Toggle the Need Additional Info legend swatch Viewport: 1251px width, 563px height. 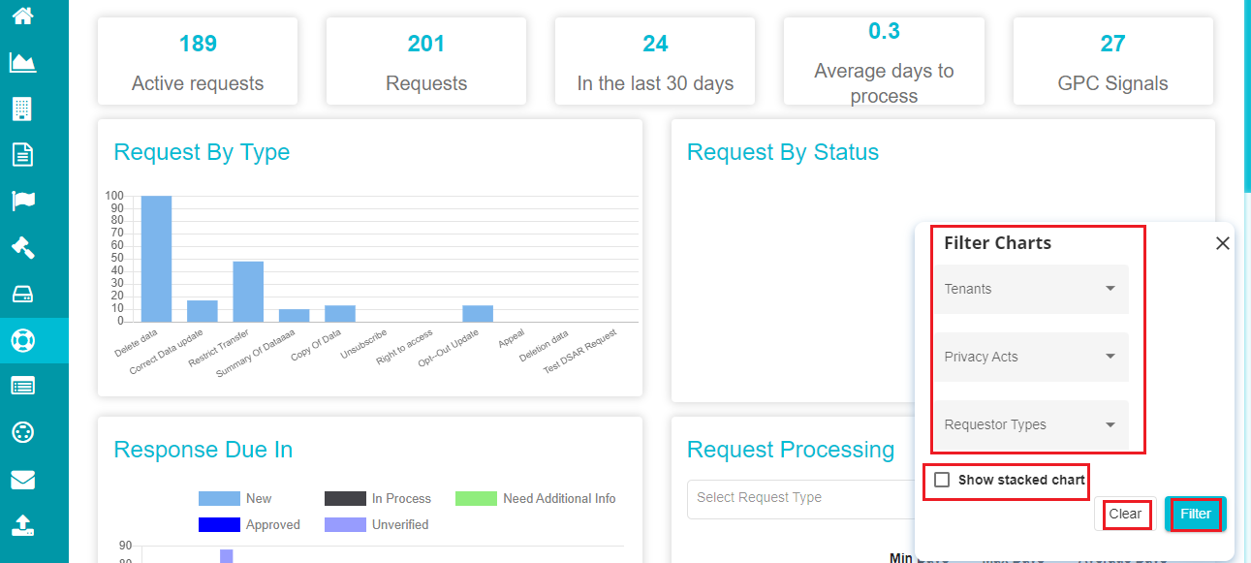(476, 498)
